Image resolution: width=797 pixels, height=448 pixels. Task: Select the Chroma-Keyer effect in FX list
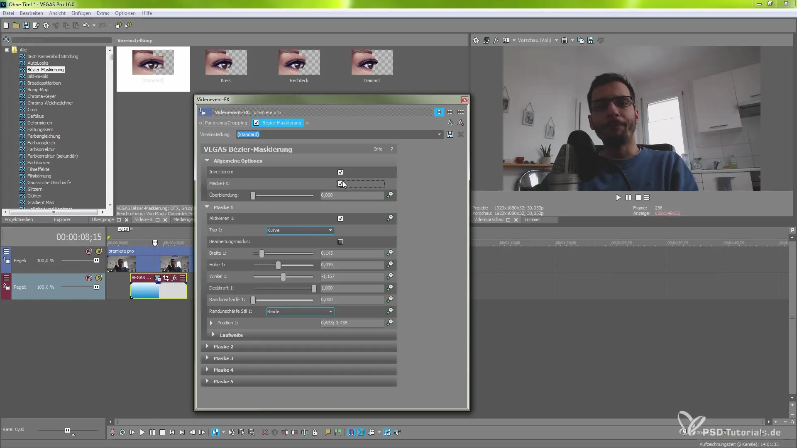[42, 96]
